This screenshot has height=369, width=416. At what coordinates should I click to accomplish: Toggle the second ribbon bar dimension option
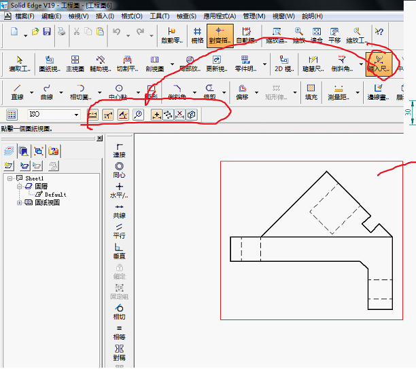107,115
